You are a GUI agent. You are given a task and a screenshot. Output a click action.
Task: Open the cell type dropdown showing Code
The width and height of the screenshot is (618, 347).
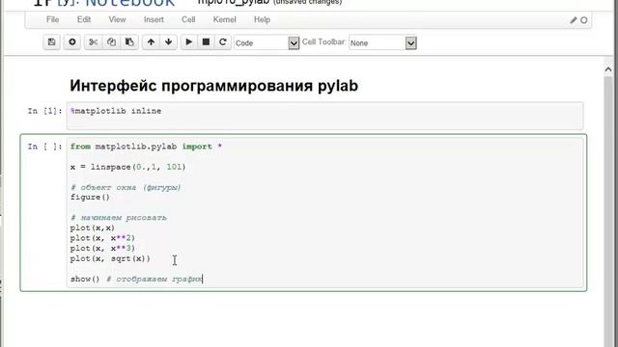pos(267,42)
